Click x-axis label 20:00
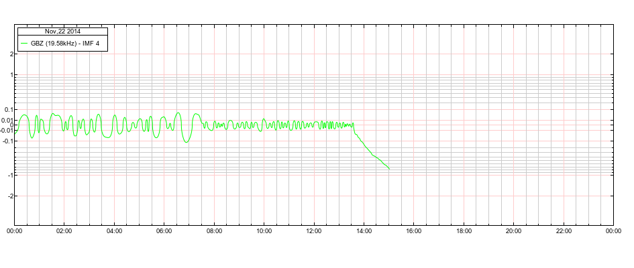634x268 pixels. click(x=513, y=231)
